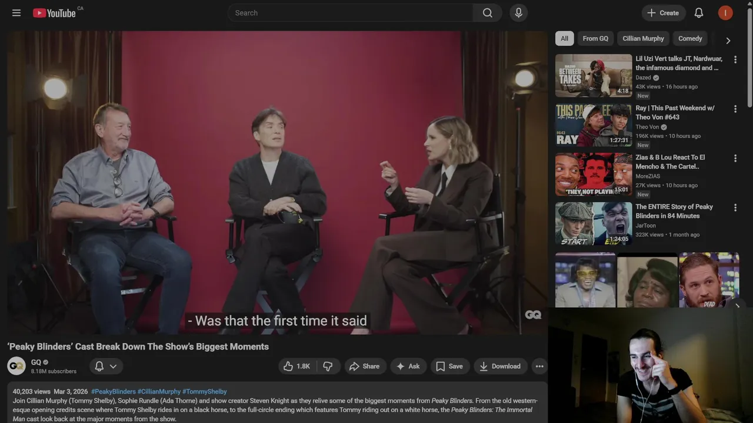The image size is (753, 423).
Task: Like the video with 1.8K likes
Action: click(x=297, y=366)
